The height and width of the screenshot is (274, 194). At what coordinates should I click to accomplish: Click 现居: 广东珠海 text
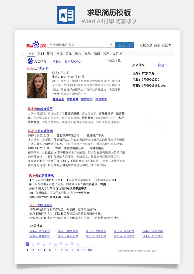143,73
